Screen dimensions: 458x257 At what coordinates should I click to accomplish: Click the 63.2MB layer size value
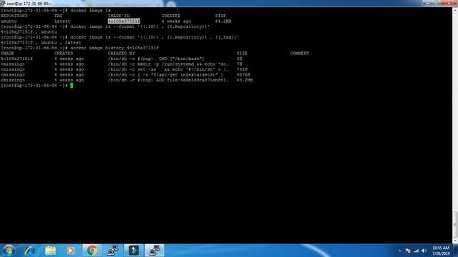[x=245, y=80]
